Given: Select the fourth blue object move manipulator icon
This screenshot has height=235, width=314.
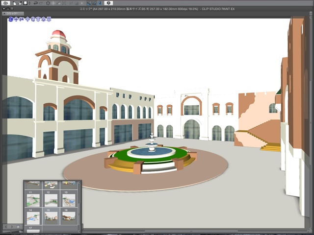Looking at the screenshot, I should pos(27,19).
